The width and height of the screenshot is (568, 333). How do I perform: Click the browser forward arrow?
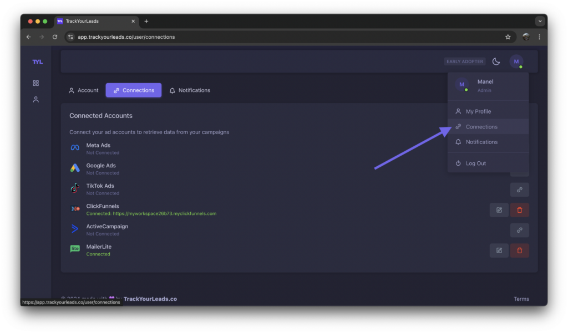click(x=42, y=37)
